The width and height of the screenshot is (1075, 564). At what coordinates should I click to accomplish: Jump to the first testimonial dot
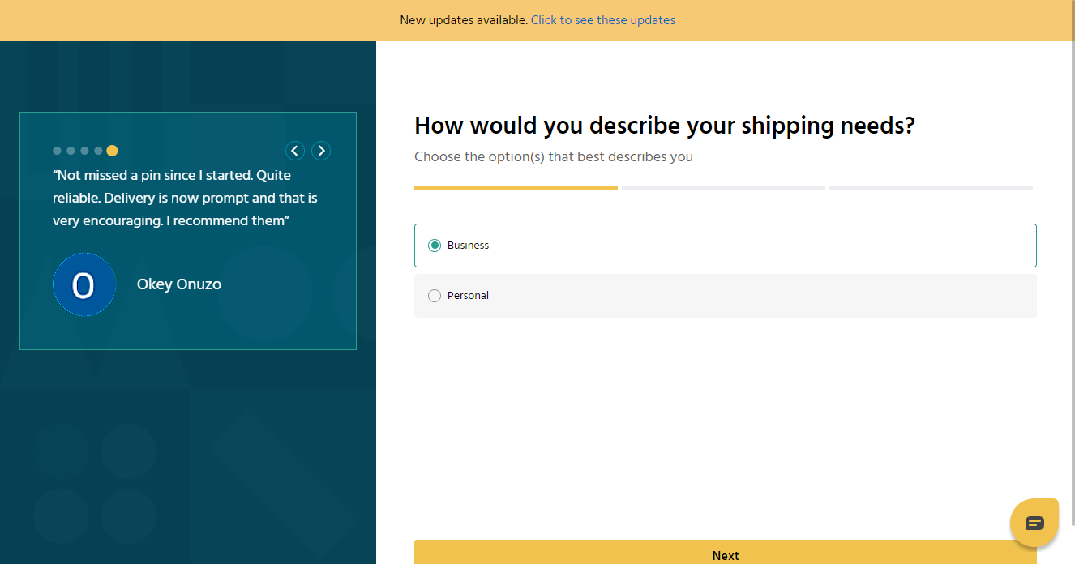tap(57, 151)
